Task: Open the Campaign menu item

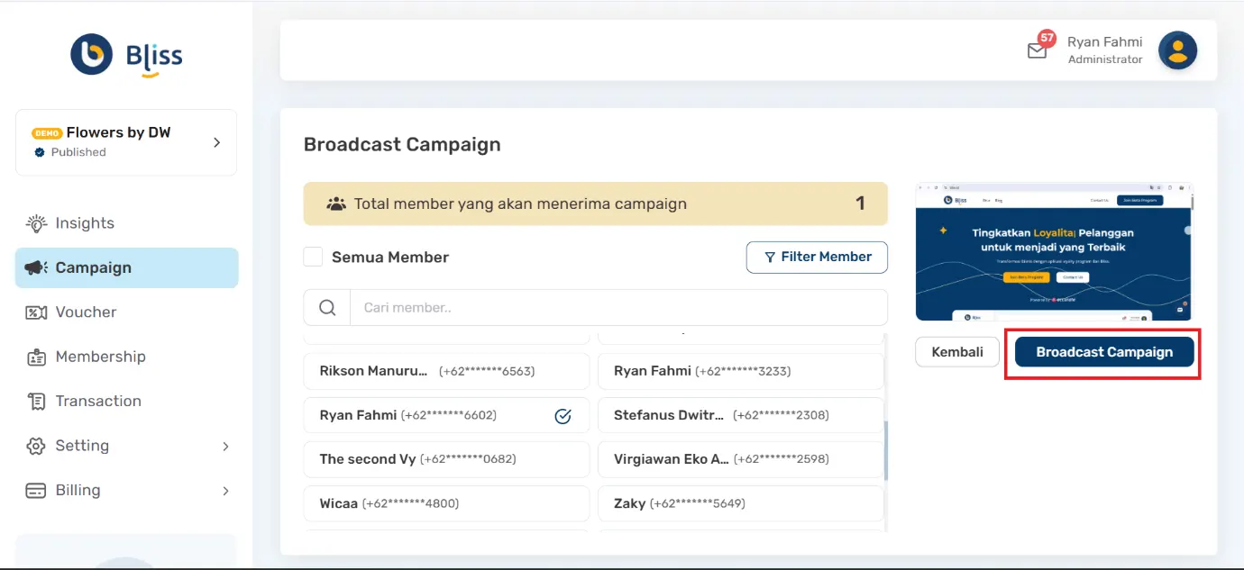Action: (126, 268)
